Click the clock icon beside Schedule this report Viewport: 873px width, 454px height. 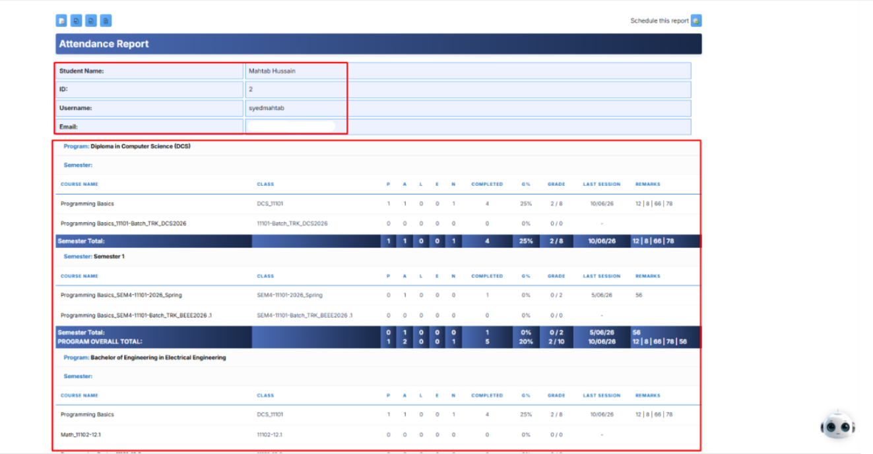pyautogui.click(x=696, y=21)
